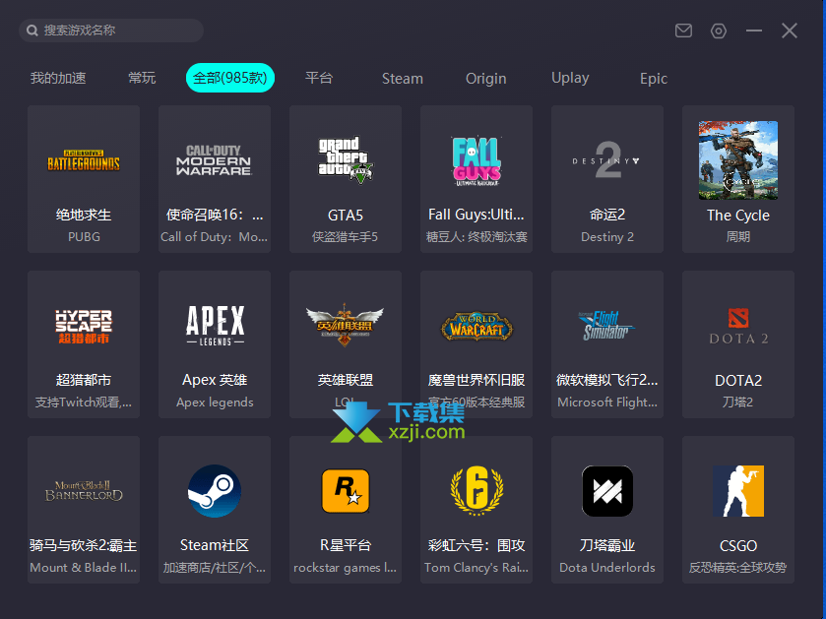Minimize the accelerator window
Image resolution: width=826 pixels, height=619 pixels.
point(754,31)
